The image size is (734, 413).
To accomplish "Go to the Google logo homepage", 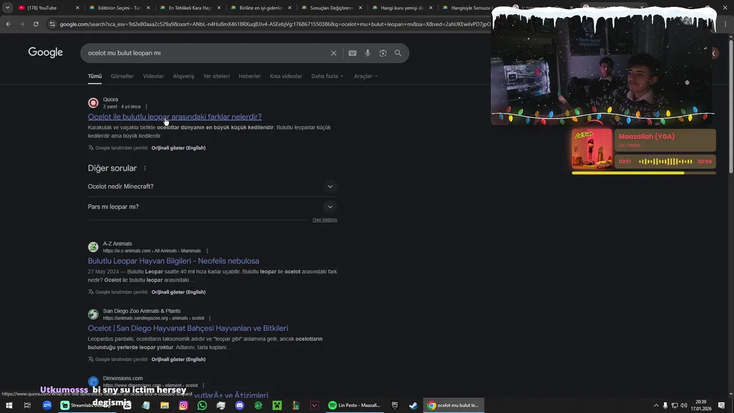I will [x=45, y=53].
